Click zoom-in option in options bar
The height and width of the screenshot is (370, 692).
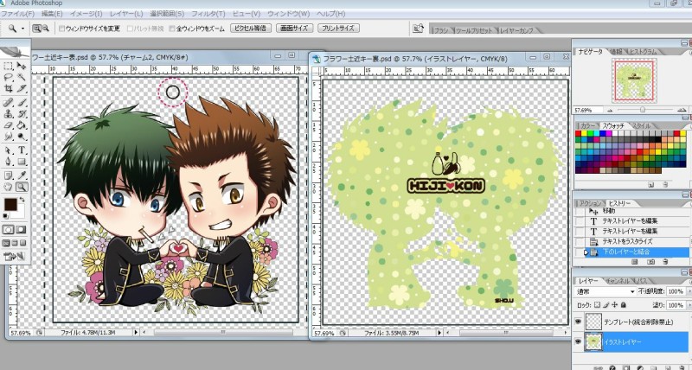(36, 29)
